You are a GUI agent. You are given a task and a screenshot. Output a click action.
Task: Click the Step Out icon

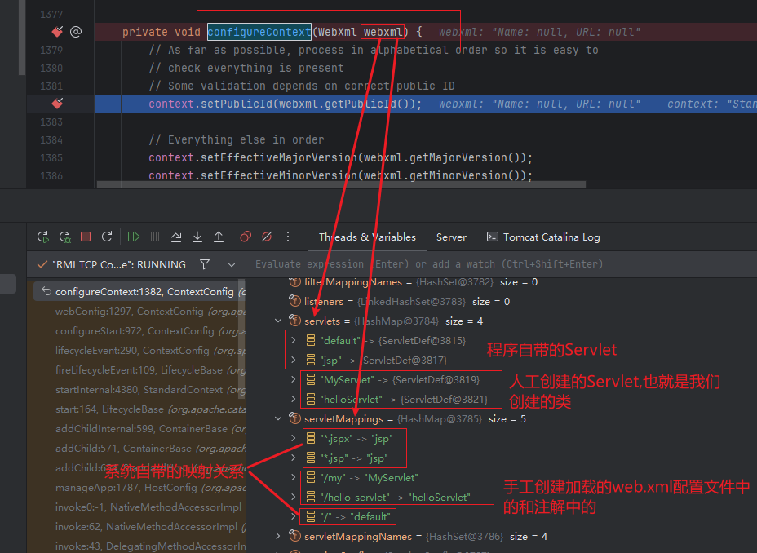[x=219, y=237]
